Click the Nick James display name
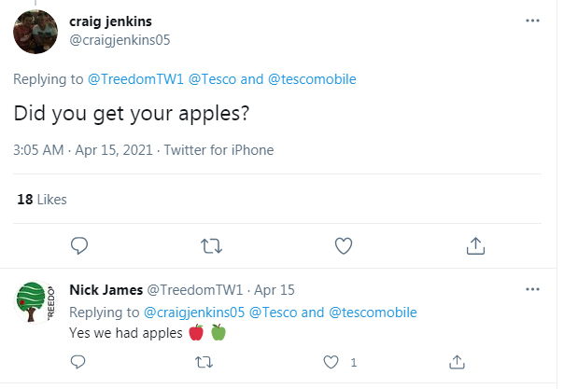Image resolution: width=564 pixels, height=389 pixels. click(106, 291)
